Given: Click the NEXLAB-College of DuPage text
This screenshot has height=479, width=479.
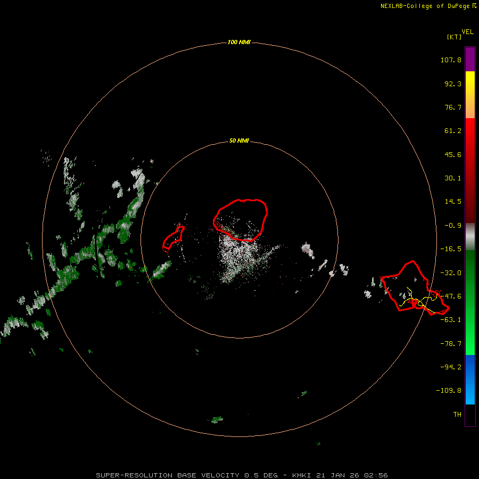Looking at the screenshot, I should [425, 6].
